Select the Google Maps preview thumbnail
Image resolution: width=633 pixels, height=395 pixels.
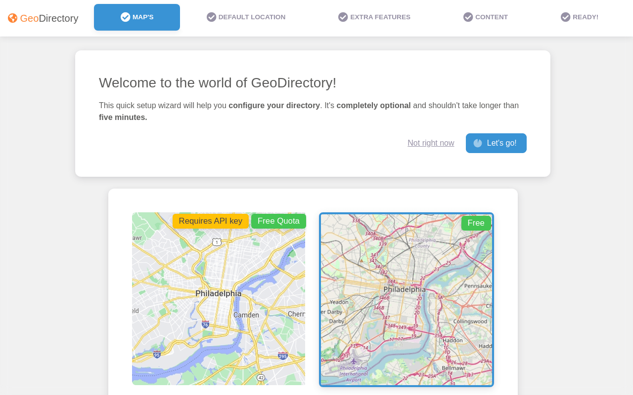point(219,306)
